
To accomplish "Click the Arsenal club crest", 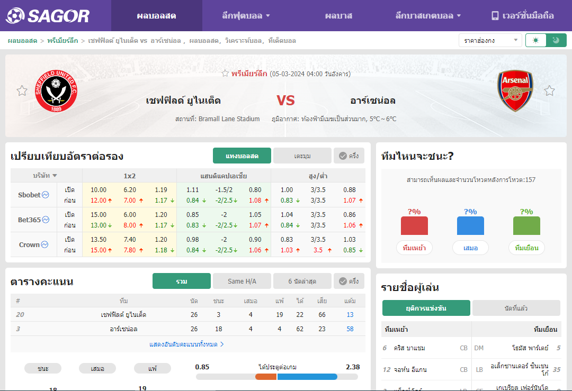I will pos(515,90).
